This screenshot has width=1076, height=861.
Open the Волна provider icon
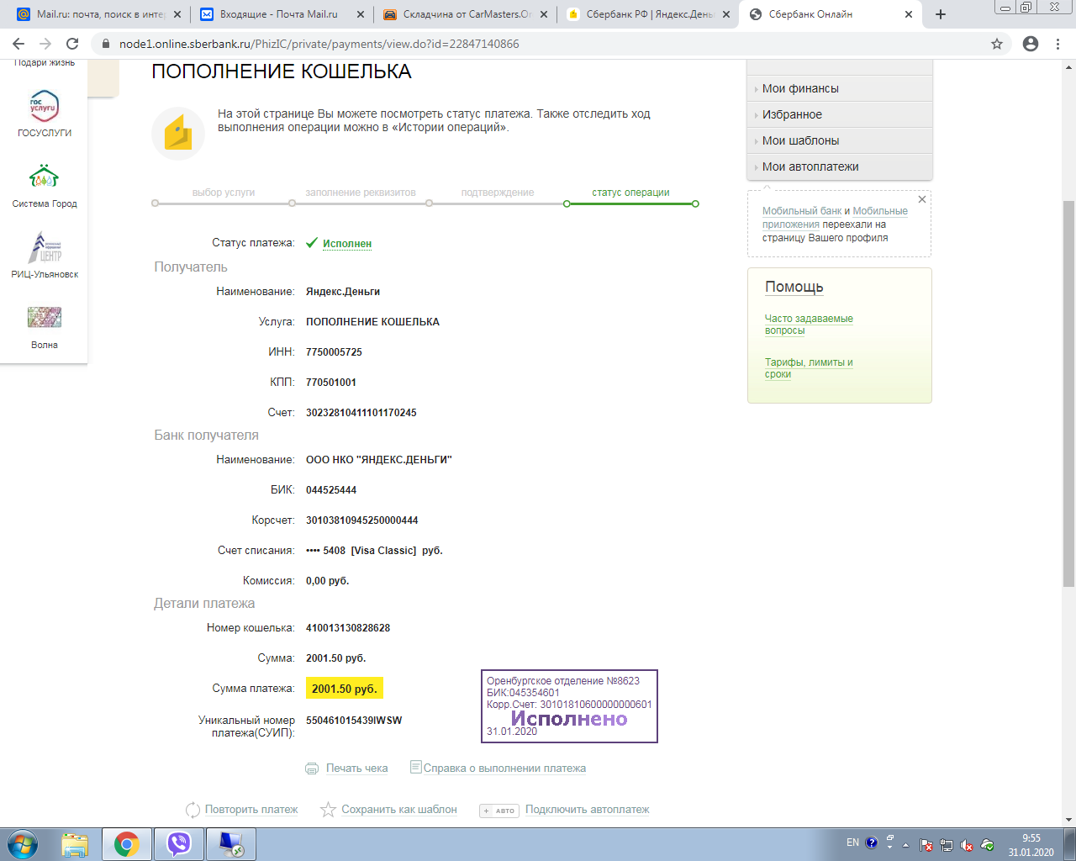[x=44, y=318]
